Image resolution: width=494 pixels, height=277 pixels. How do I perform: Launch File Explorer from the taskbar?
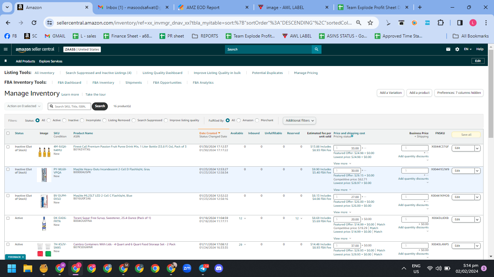click(28, 268)
